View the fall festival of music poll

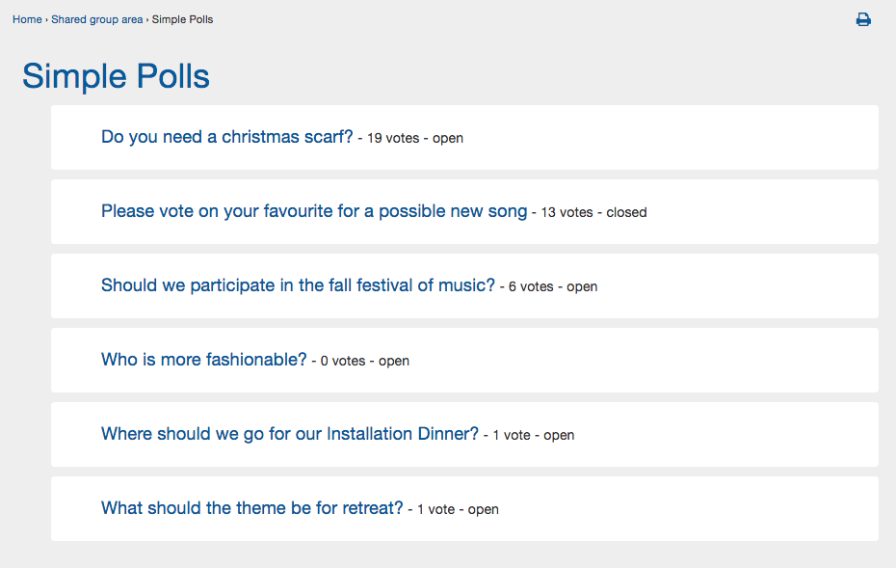[298, 284]
